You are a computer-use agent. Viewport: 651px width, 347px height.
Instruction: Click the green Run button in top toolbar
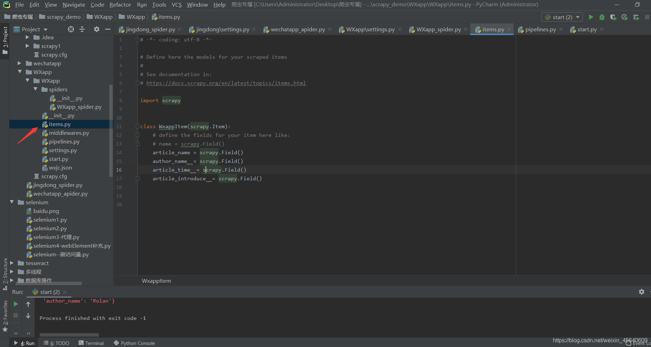(x=591, y=17)
